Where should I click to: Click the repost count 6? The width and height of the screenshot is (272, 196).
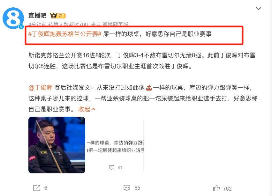coord(46,188)
